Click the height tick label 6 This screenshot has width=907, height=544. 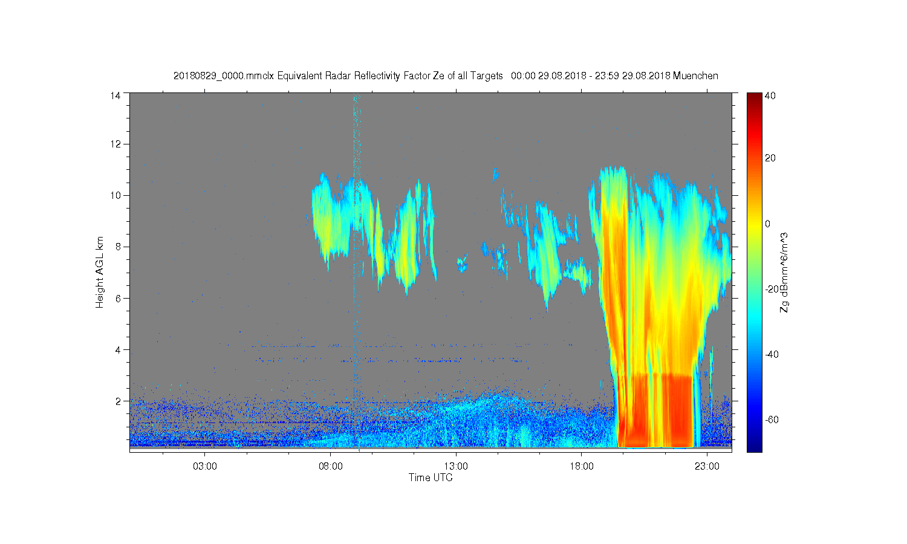point(118,298)
